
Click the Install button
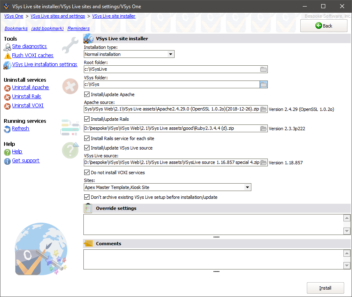click(x=325, y=288)
